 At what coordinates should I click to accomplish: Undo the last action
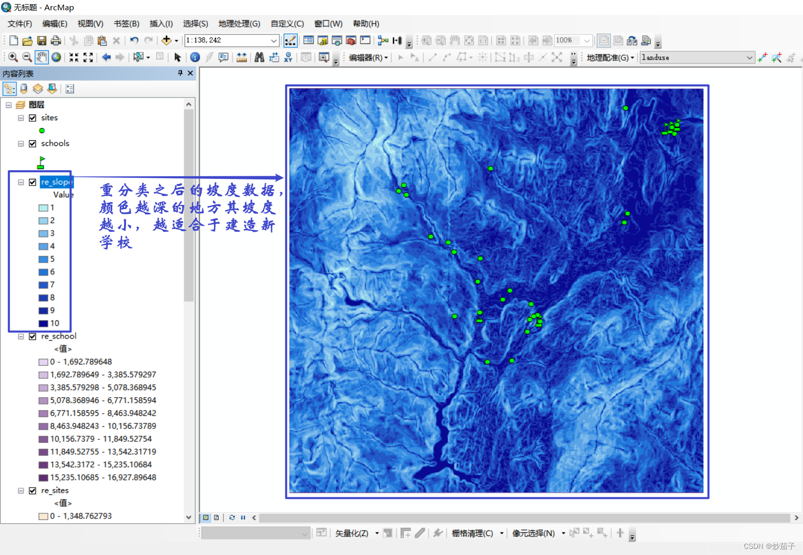[x=134, y=41]
